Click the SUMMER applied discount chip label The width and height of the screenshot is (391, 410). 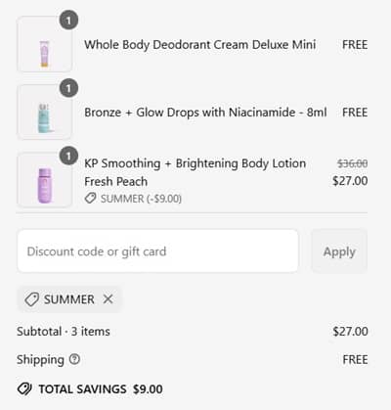point(69,299)
